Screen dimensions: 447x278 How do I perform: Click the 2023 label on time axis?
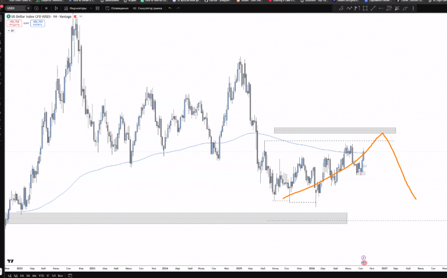click(x=92, y=268)
